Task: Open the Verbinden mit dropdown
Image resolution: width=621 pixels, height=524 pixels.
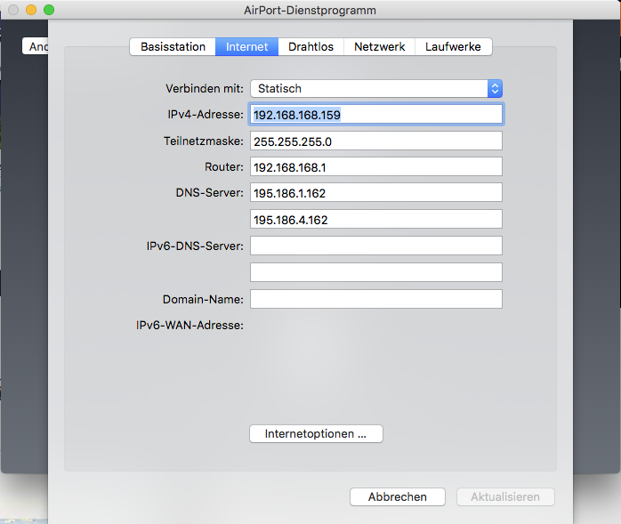Action: pyautogui.click(x=376, y=88)
